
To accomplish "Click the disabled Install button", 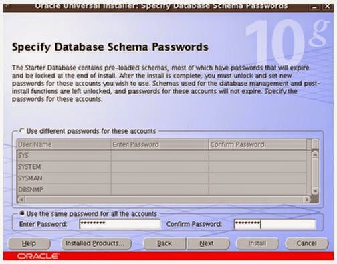I will pos(257,243).
